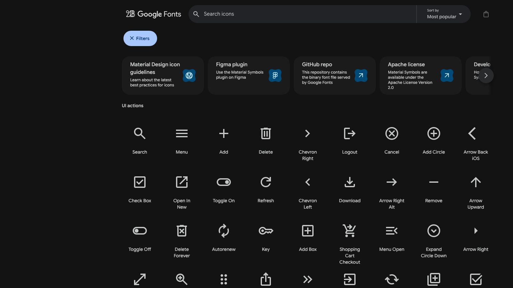Image resolution: width=513 pixels, height=288 pixels.
Task: Pick the Shopping Cart Checkout icon
Action: 350,231
